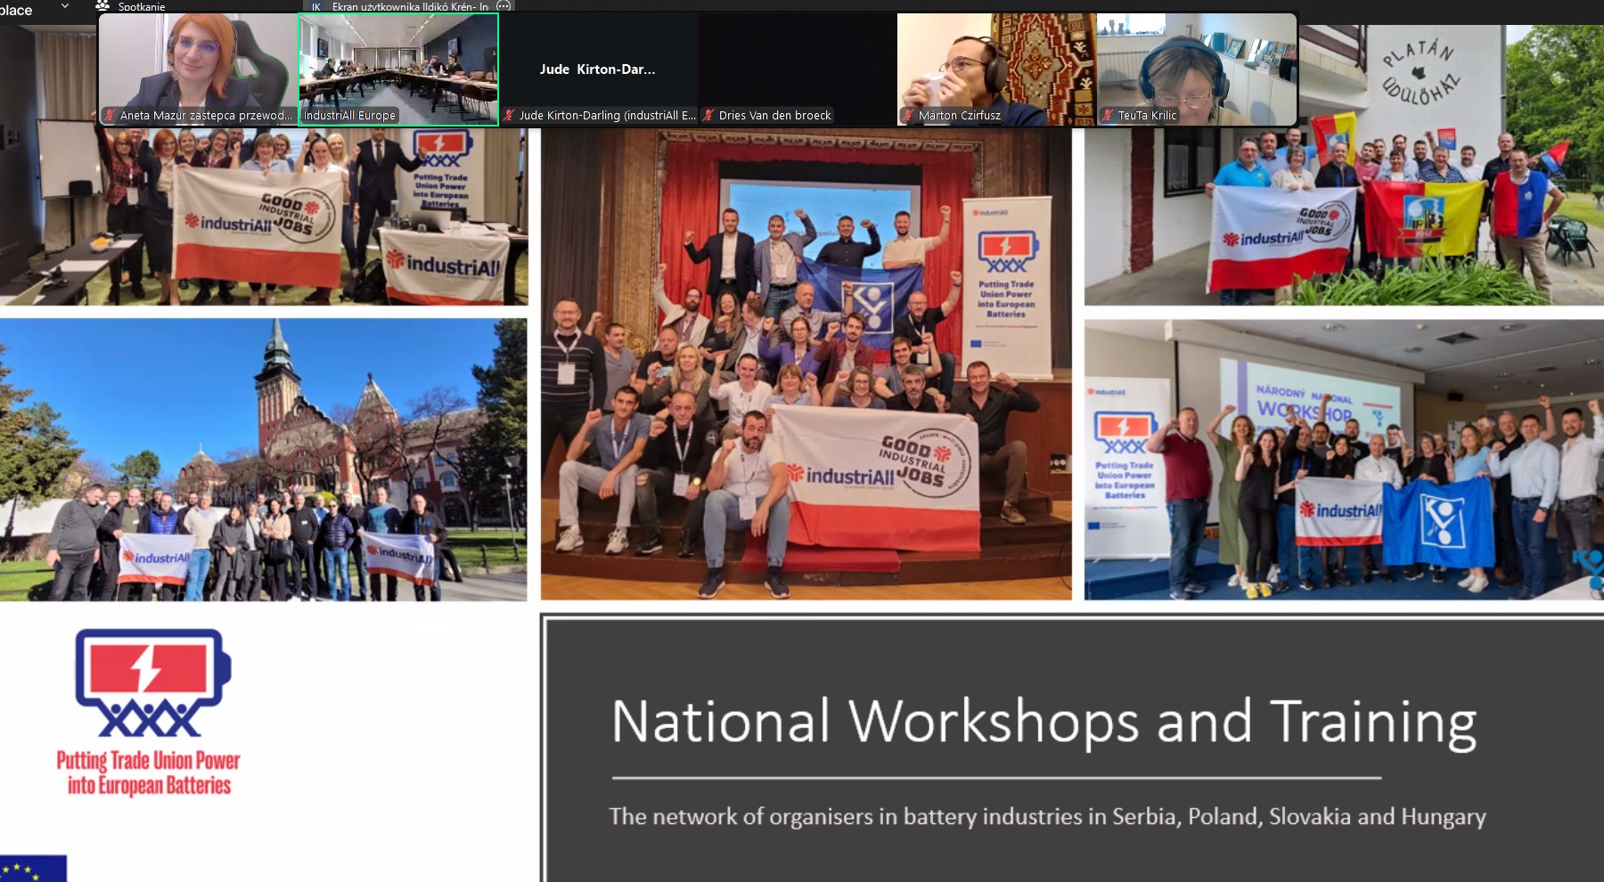Click muted mic icon beside TeuTa Krilic

click(x=1108, y=115)
